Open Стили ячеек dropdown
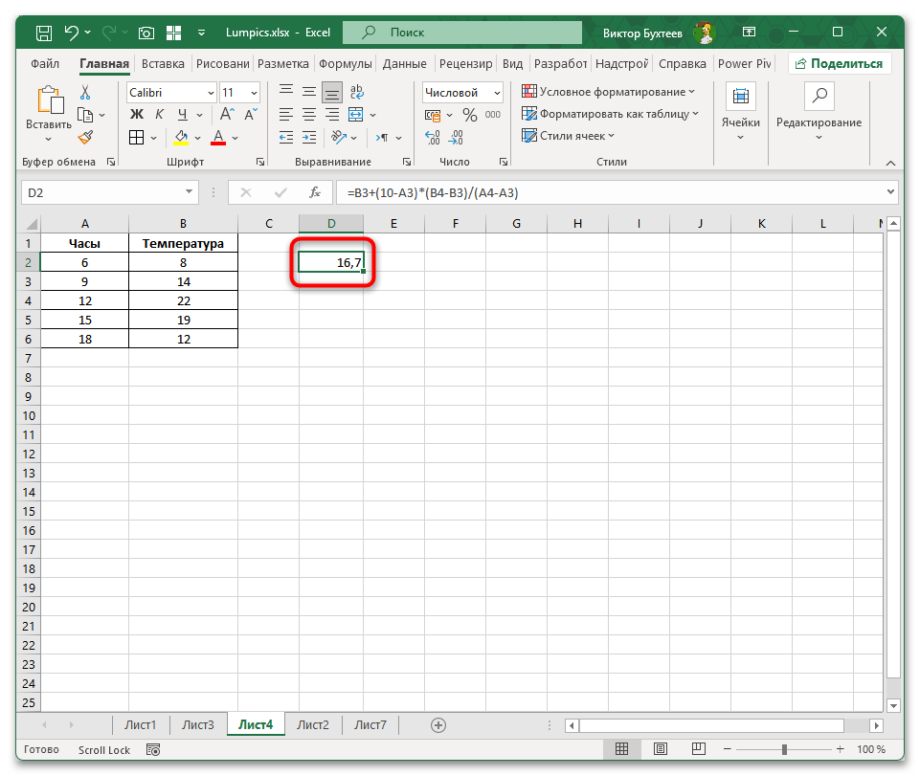The image size is (920, 776). (568, 136)
